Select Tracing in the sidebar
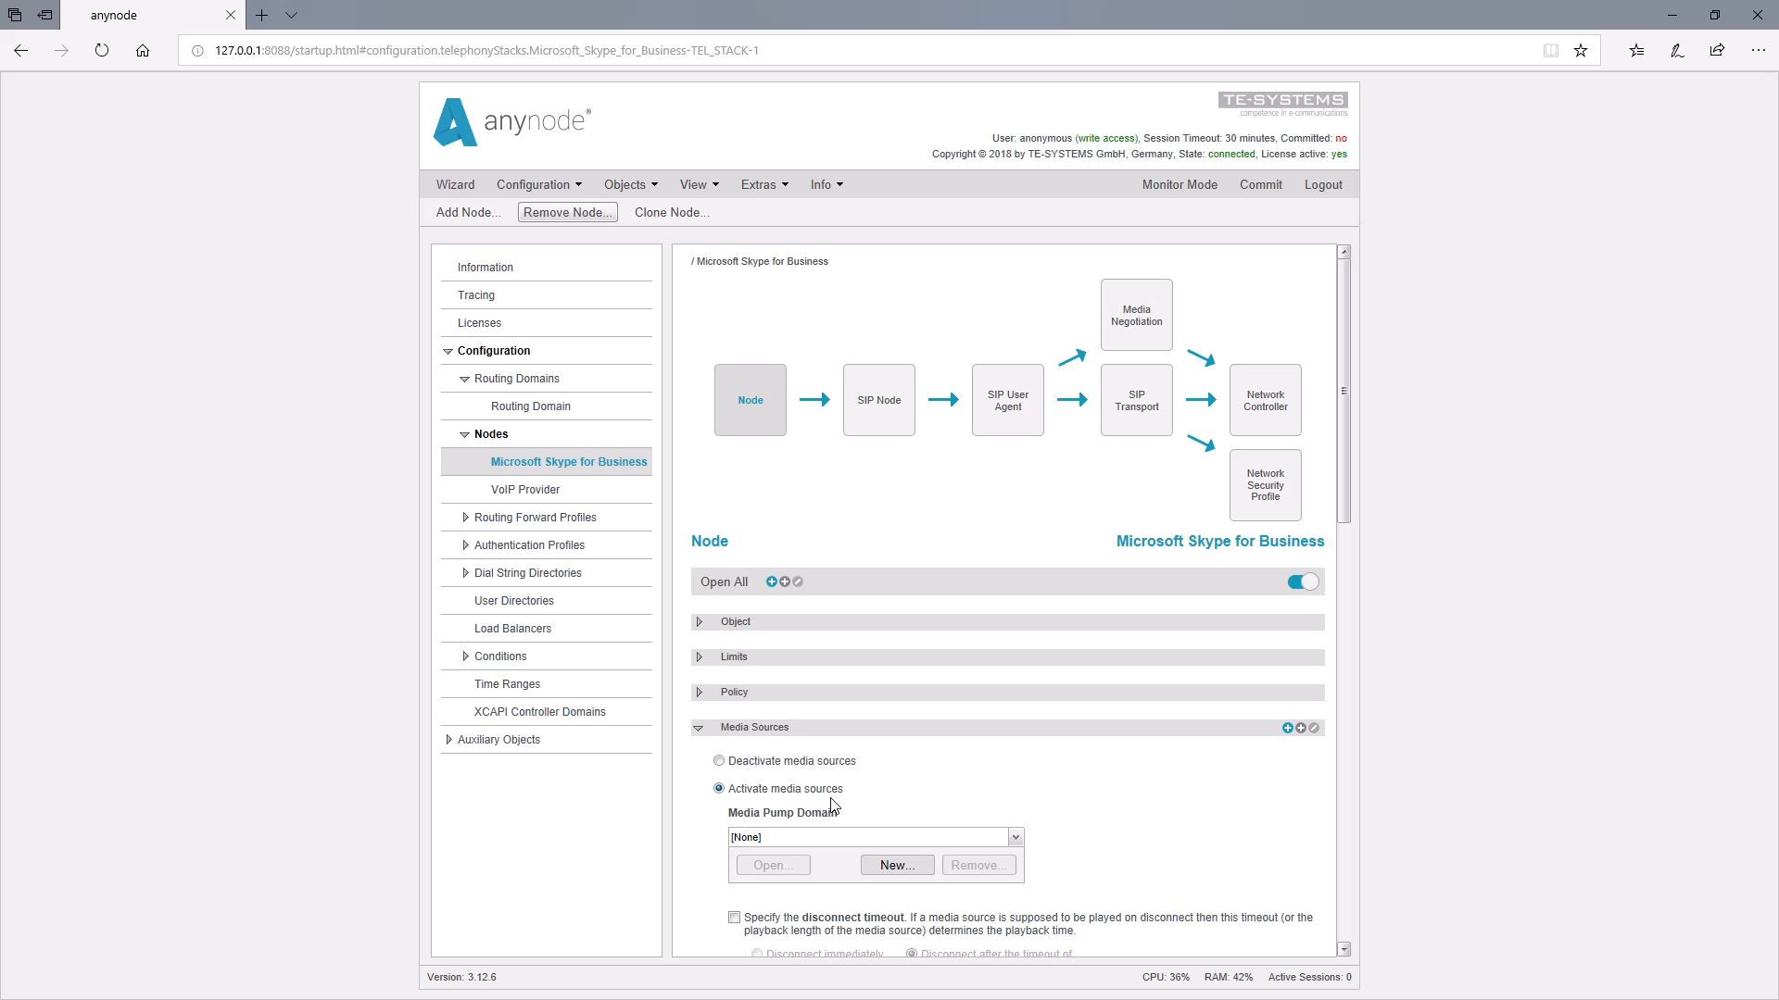This screenshot has height=1000, width=1779. (x=476, y=295)
